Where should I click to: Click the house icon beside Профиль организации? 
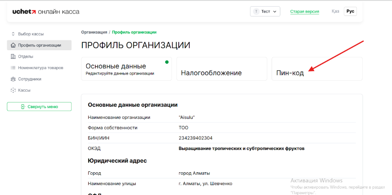pos(13,45)
